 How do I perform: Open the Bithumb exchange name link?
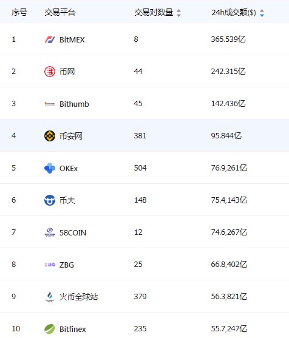[x=74, y=104]
